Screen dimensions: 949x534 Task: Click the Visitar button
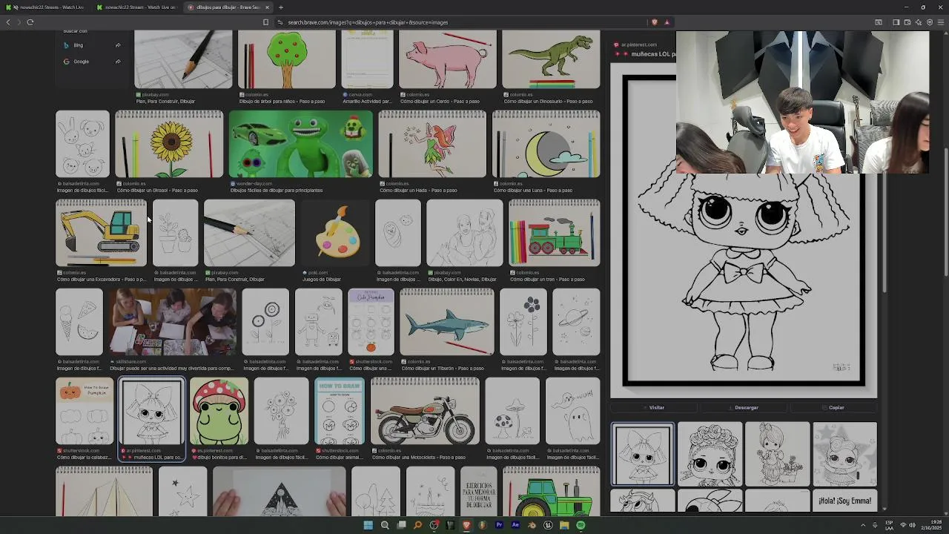pyautogui.click(x=653, y=407)
